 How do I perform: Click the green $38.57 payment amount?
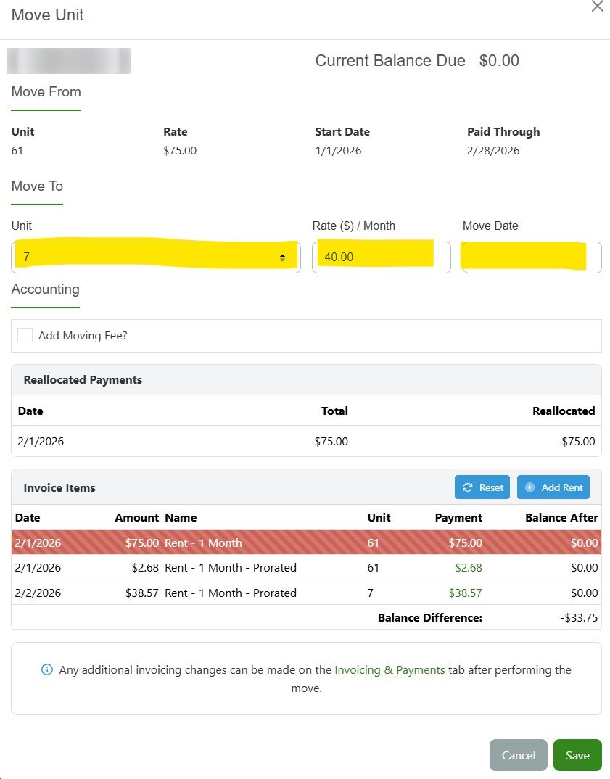click(x=465, y=593)
